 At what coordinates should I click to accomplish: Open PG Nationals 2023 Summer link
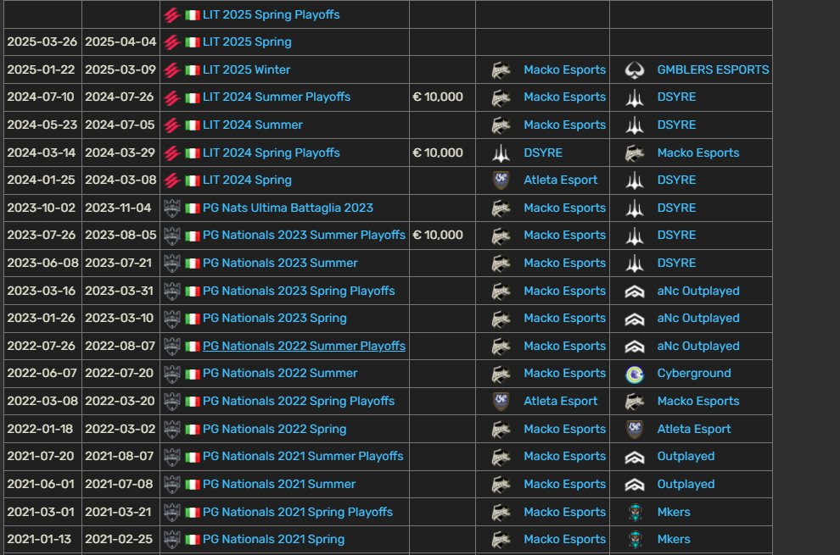point(280,263)
